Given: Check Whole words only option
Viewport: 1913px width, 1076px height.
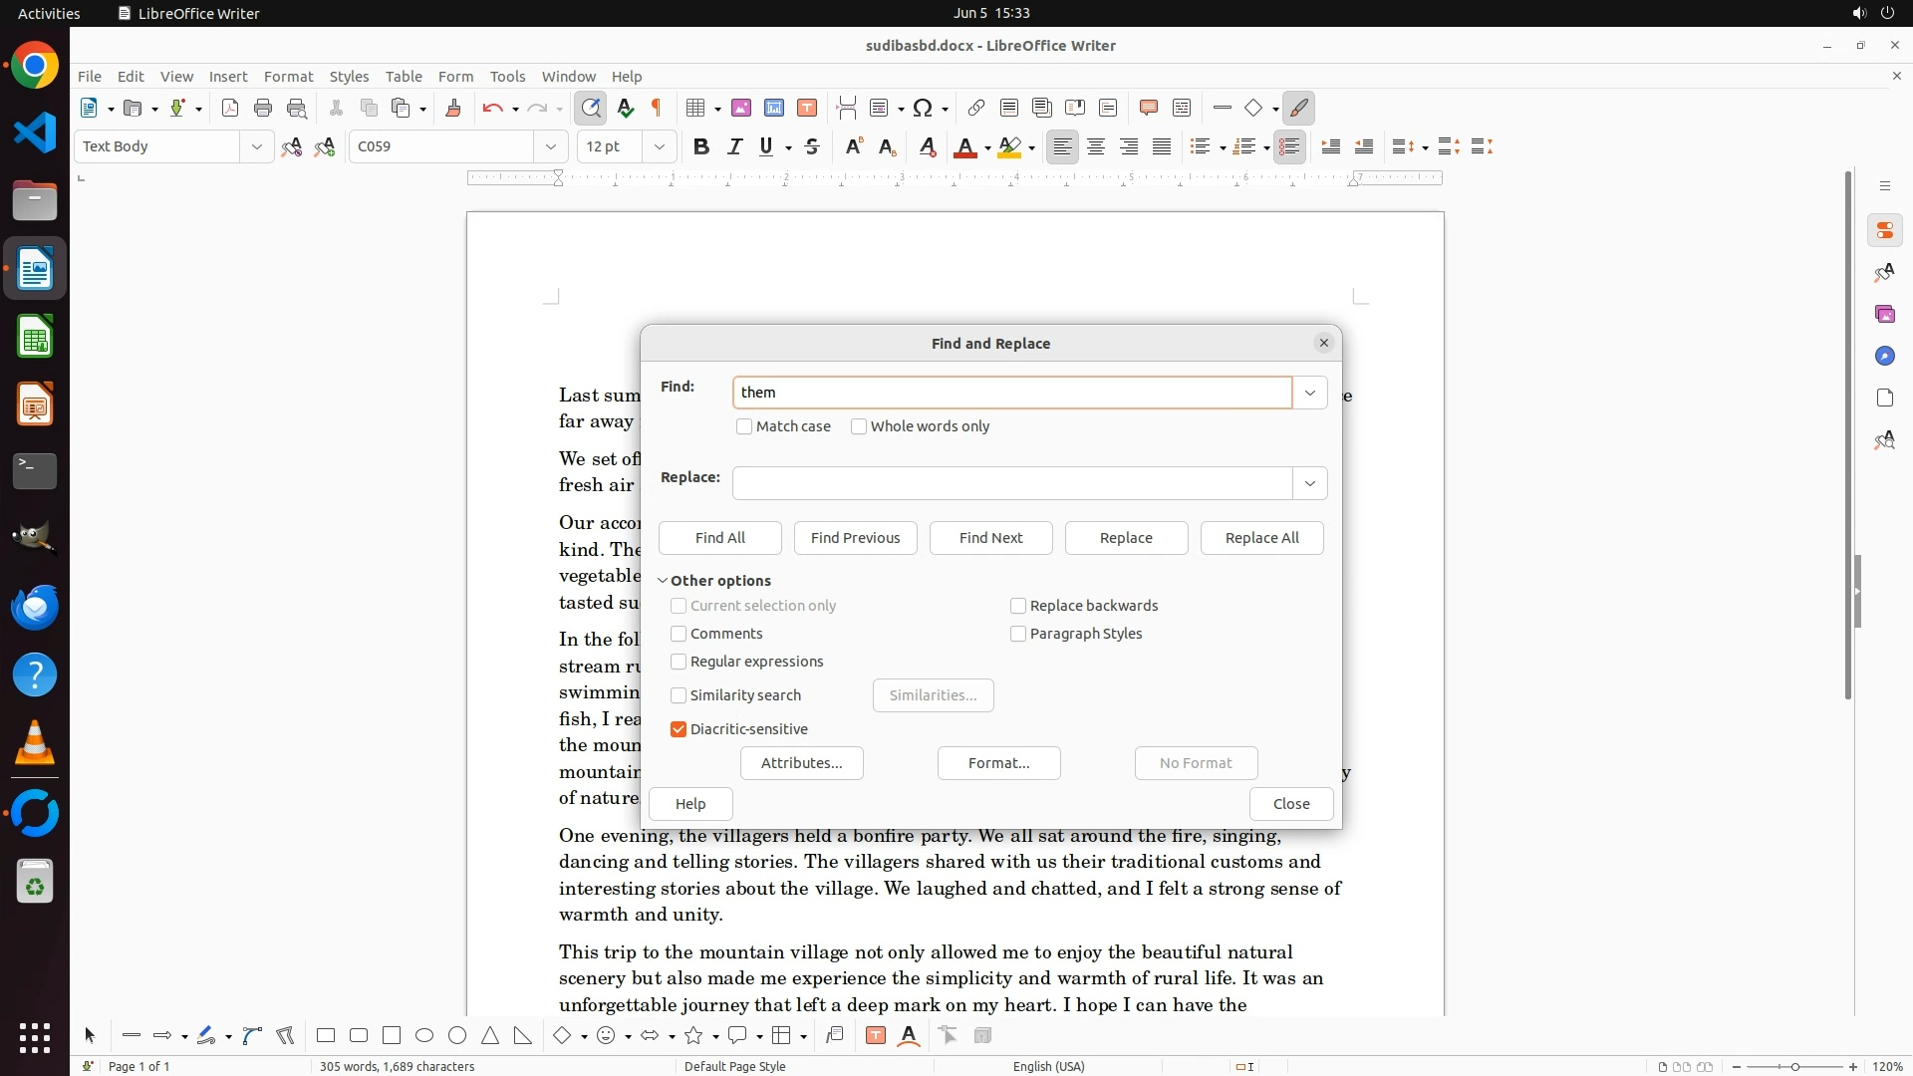Looking at the screenshot, I should (x=859, y=426).
